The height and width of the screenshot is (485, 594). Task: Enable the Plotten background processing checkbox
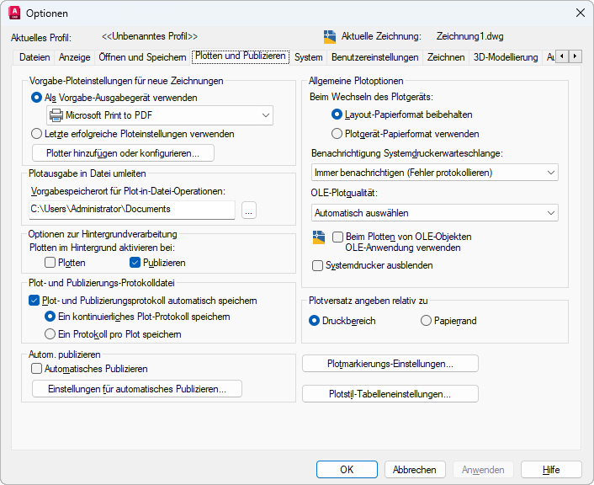[x=50, y=263]
